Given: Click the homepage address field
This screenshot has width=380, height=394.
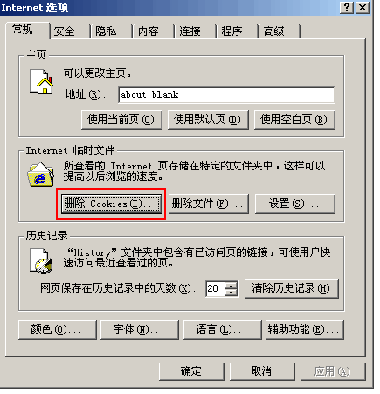Looking at the screenshot, I should click(226, 95).
